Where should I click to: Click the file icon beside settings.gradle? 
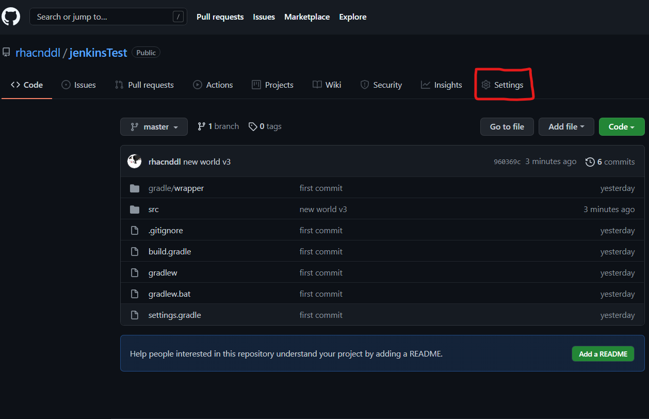pyautogui.click(x=135, y=315)
